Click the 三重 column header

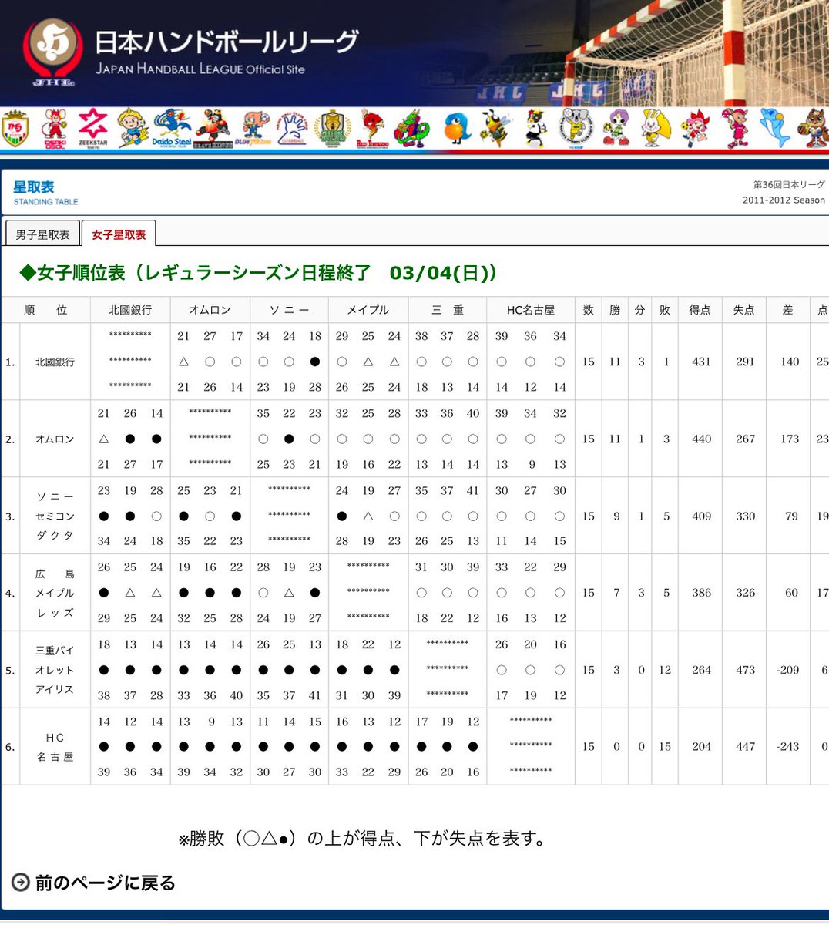tap(447, 310)
